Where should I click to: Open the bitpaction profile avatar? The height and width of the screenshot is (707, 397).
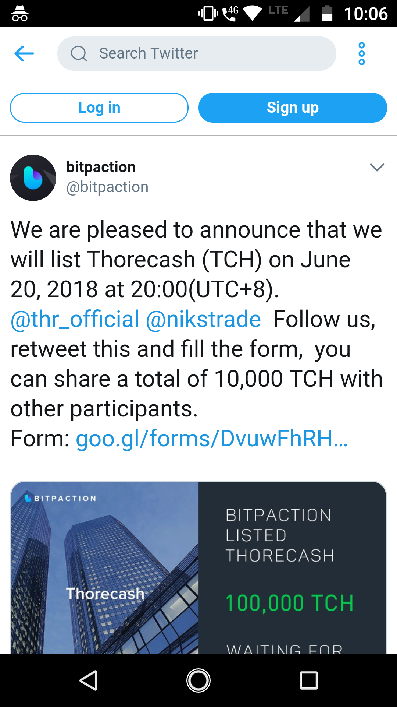[x=33, y=178]
